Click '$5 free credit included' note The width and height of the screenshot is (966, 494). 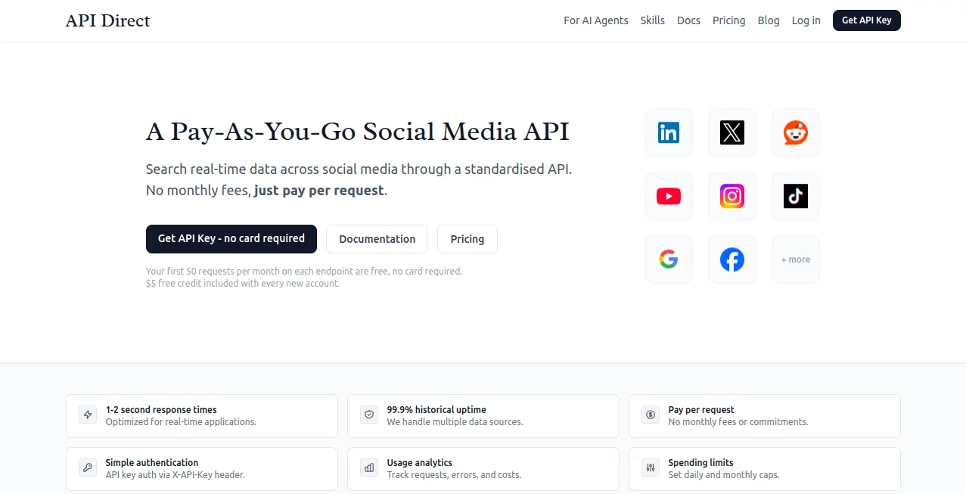pos(243,284)
